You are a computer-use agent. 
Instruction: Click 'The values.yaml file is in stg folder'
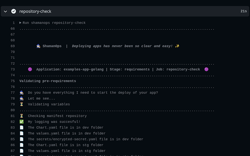tap(67, 151)
